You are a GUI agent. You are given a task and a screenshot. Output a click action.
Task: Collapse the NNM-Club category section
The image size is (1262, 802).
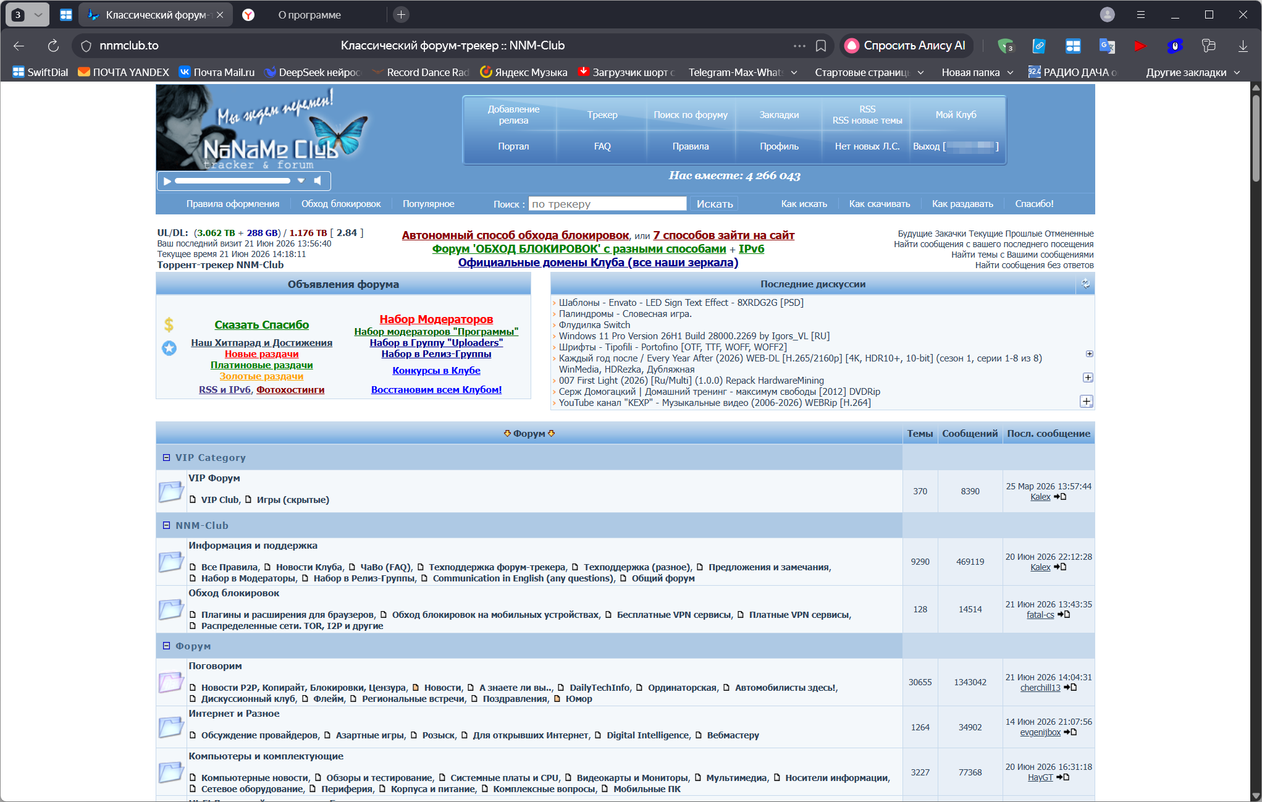pyautogui.click(x=166, y=526)
